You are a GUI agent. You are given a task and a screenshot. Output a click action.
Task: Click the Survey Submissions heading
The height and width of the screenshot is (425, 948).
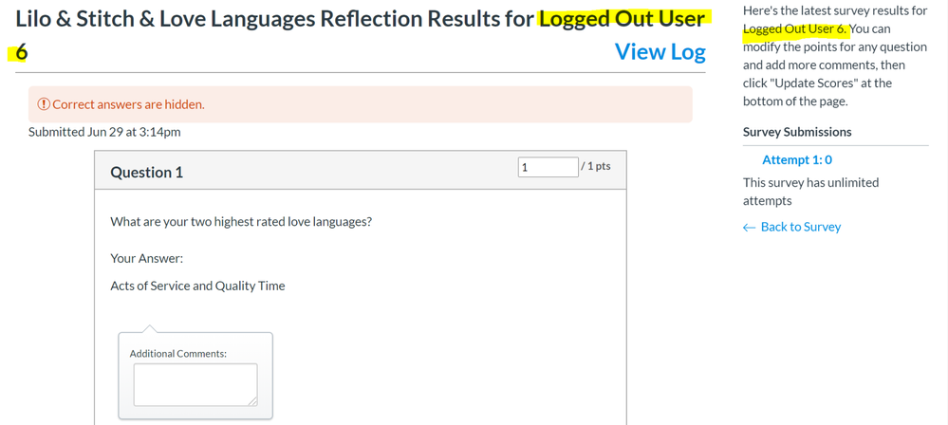[797, 132]
